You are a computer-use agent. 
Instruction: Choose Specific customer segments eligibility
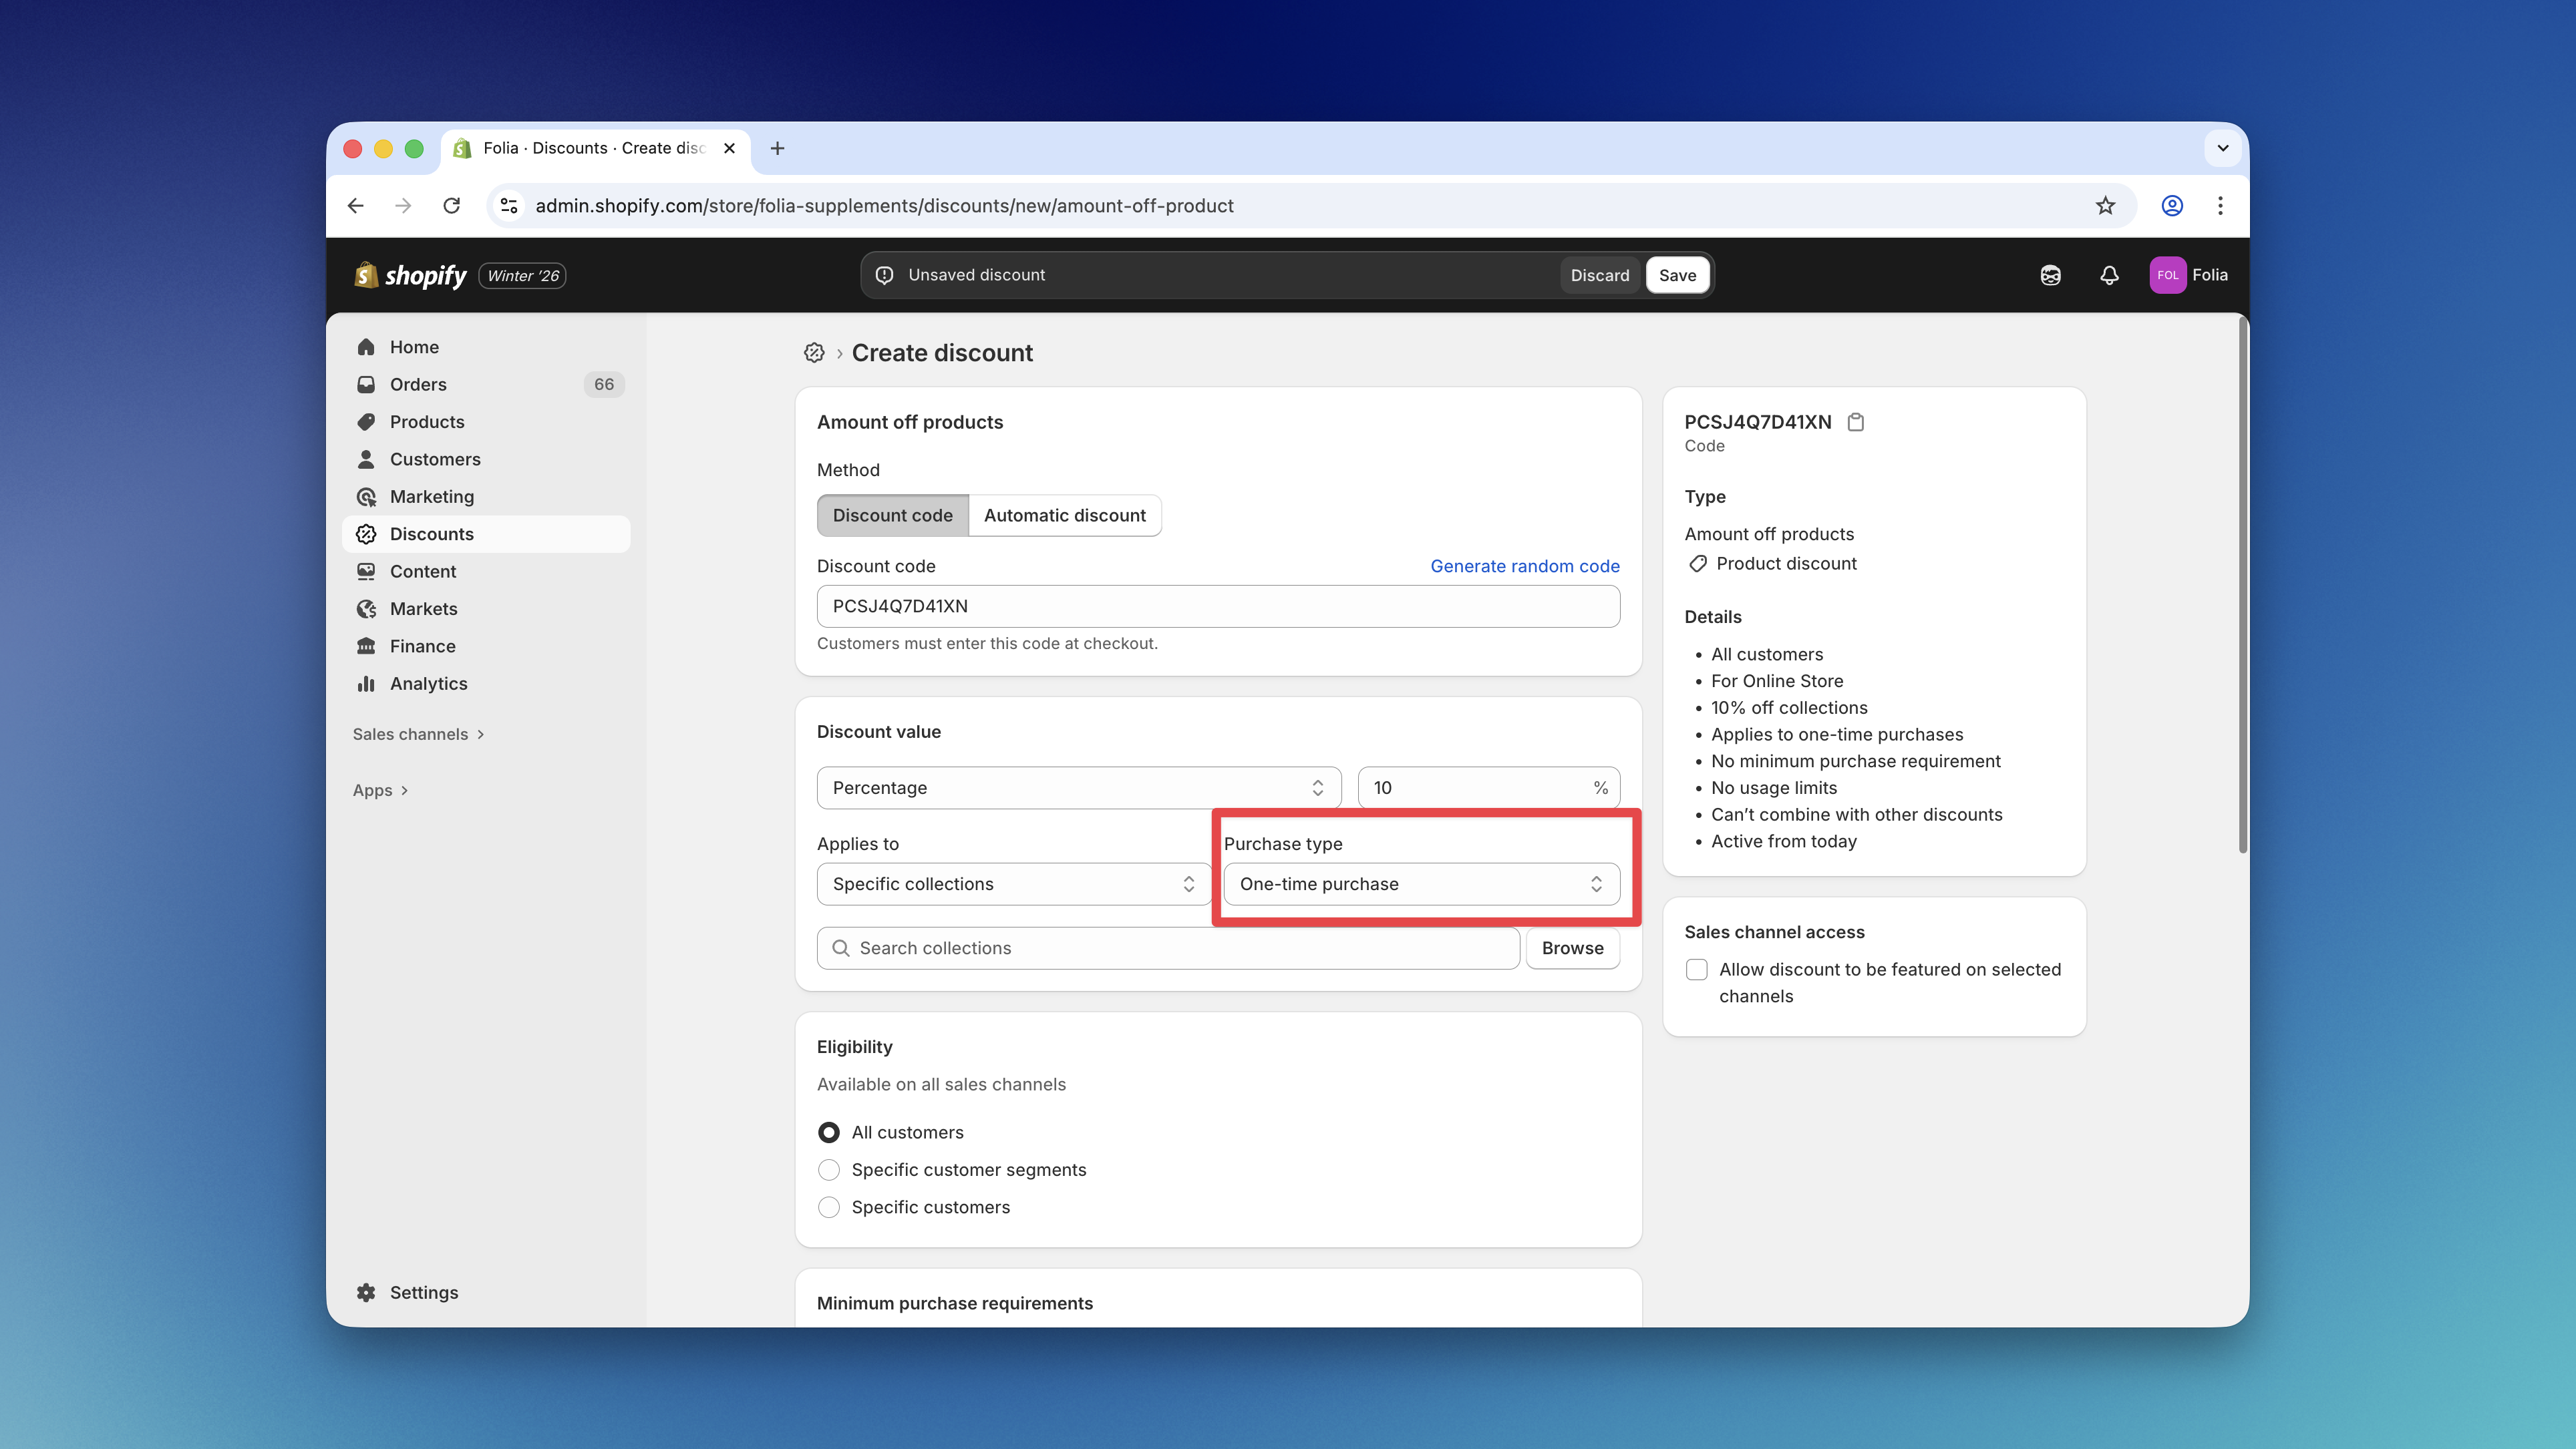point(828,1169)
